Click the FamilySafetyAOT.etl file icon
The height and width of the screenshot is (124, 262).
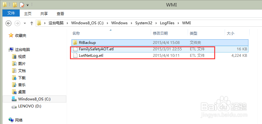coord(75,49)
